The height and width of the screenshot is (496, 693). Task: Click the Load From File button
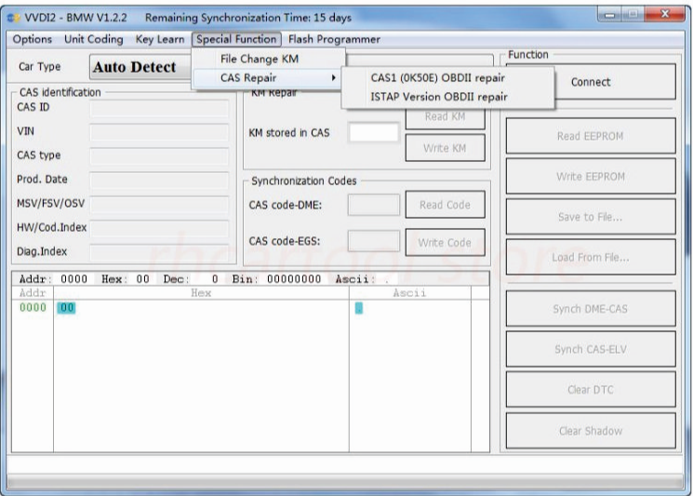(x=591, y=257)
